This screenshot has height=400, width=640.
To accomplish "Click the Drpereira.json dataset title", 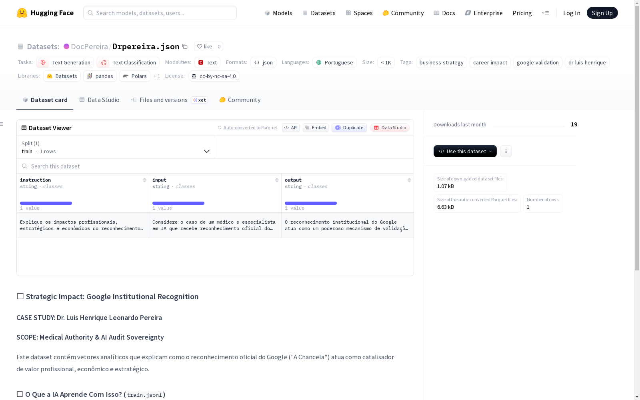I will 146,46.
